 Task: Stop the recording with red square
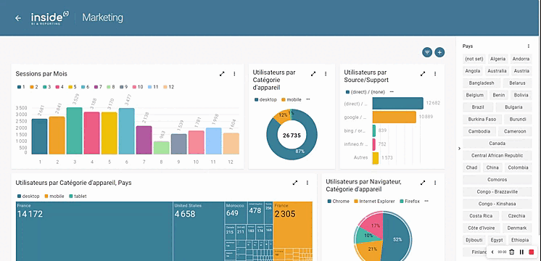532,252
